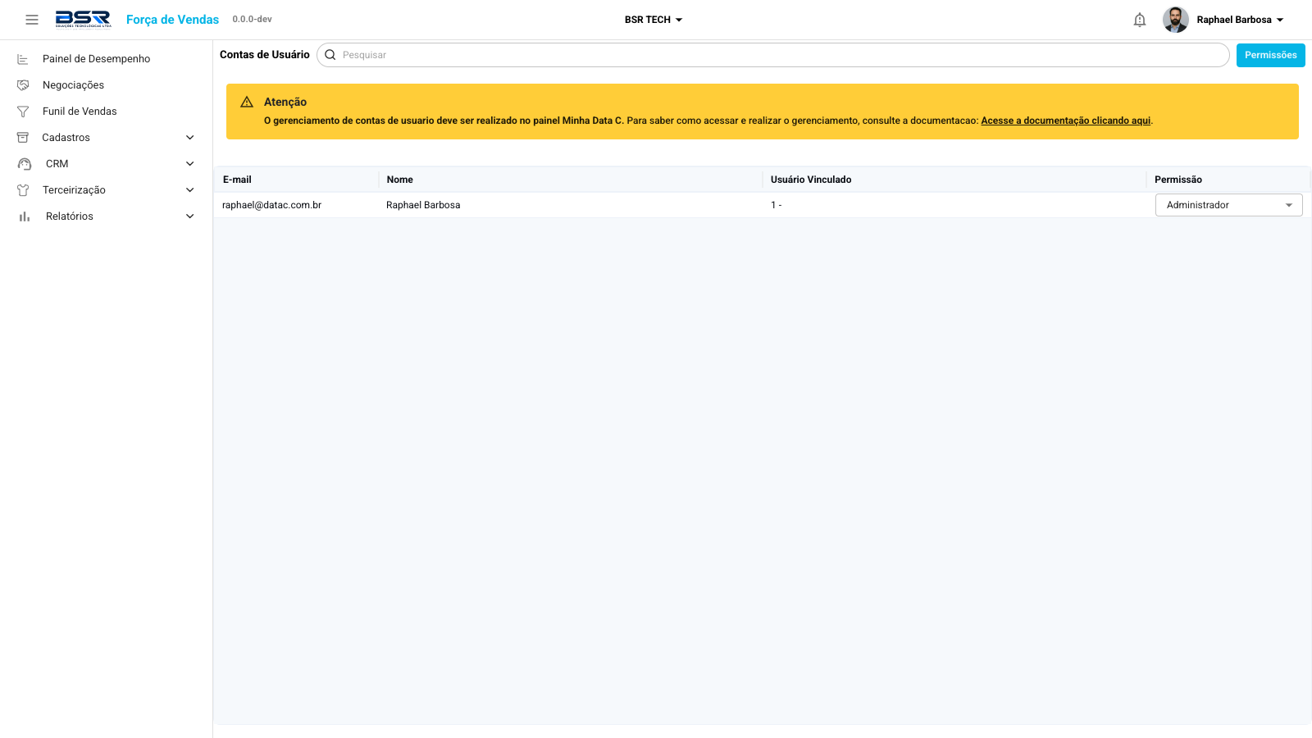Click the CRM headset icon
Image resolution: width=1312 pixels, height=738 pixels.
tap(25, 164)
